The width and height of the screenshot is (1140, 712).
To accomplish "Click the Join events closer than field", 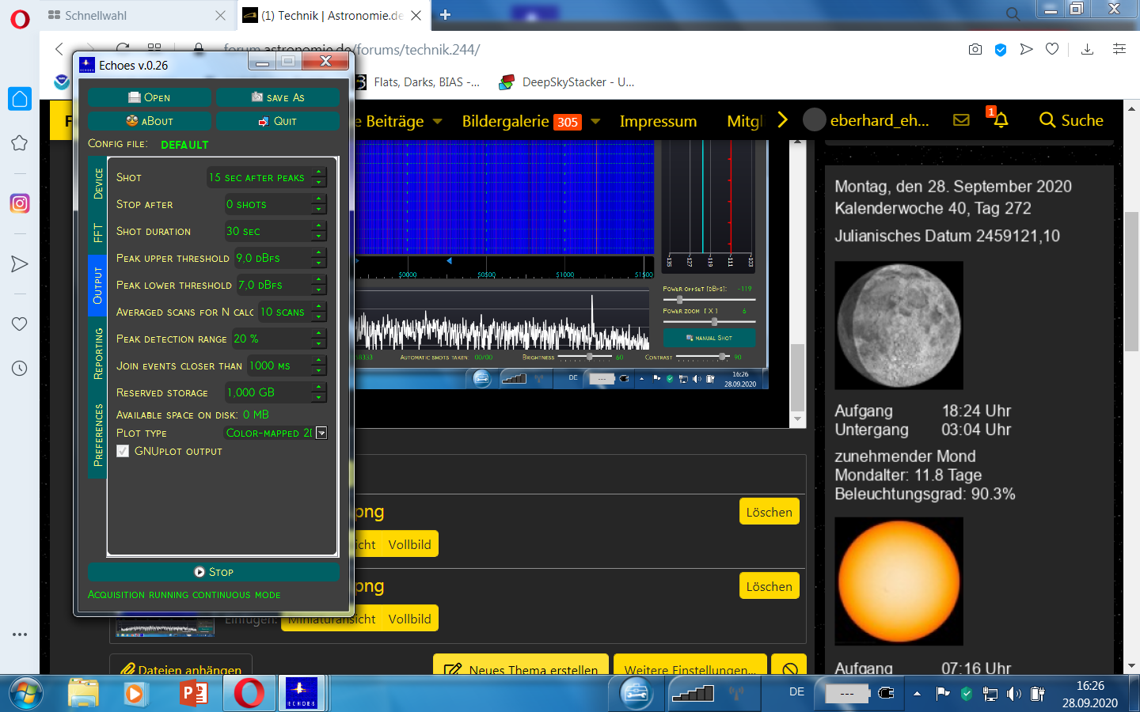I will coord(287,365).
